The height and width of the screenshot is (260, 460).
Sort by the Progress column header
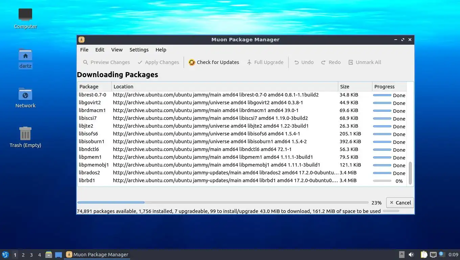click(x=389, y=87)
